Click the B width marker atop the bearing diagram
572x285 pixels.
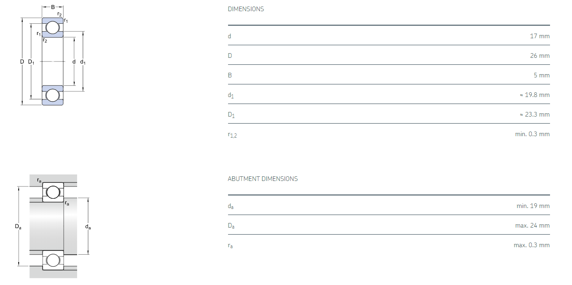pos(53,7)
